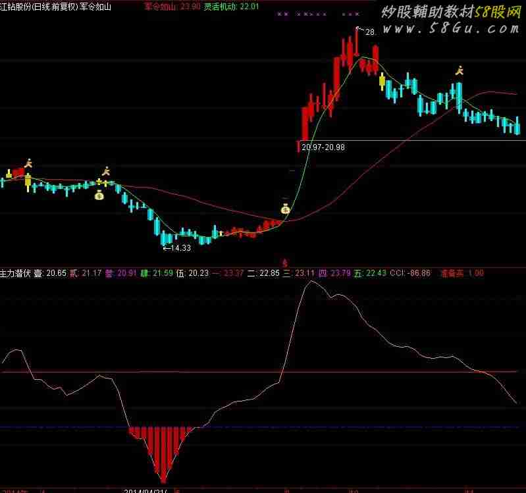Click the leftmost purple x marker at top
This screenshot has width=526, height=493.
[280, 14]
